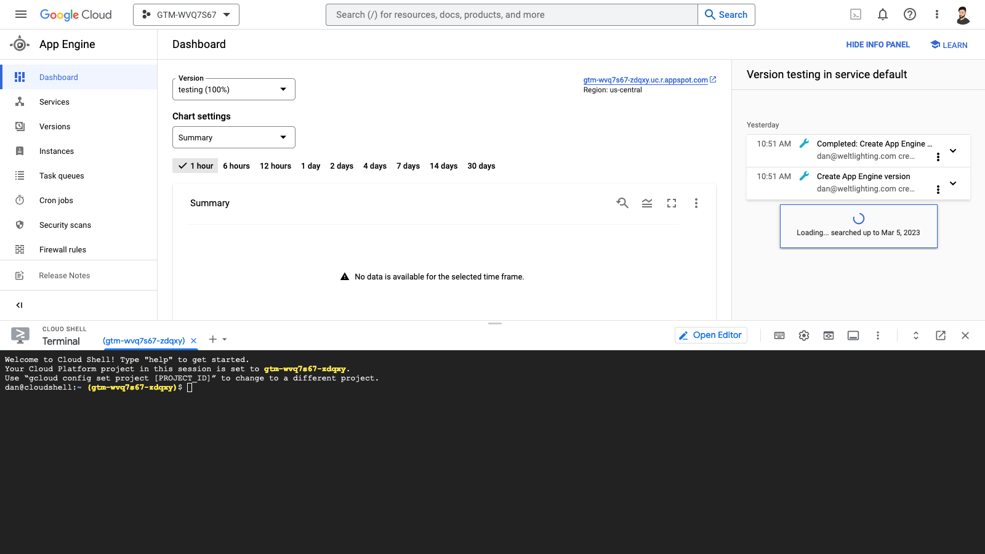Select the 14 days time range

click(443, 166)
